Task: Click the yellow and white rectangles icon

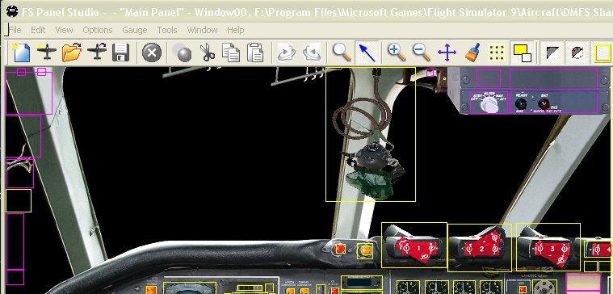Action: click(x=523, y=52)
